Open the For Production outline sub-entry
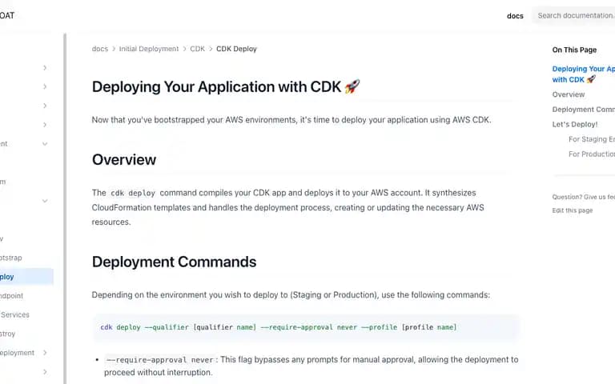 592,154
